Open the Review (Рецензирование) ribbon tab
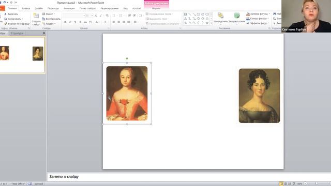This screenshot has height=186, width=331. click(x=109, y=8)
